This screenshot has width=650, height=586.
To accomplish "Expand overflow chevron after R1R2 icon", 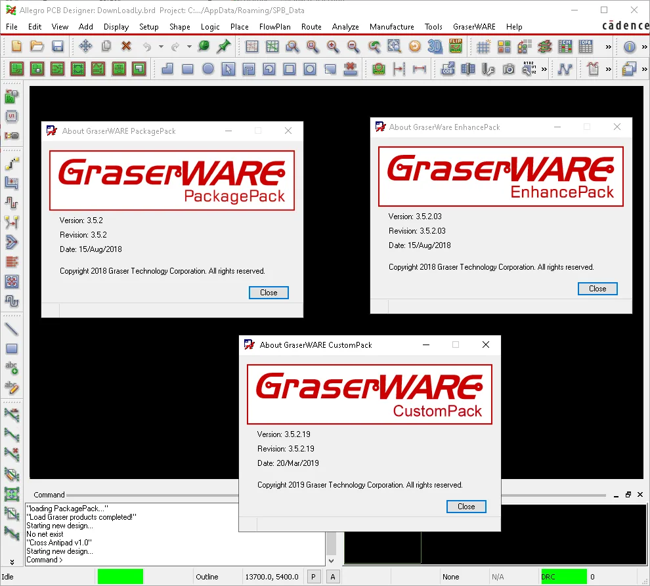I will tap(544, 69).
